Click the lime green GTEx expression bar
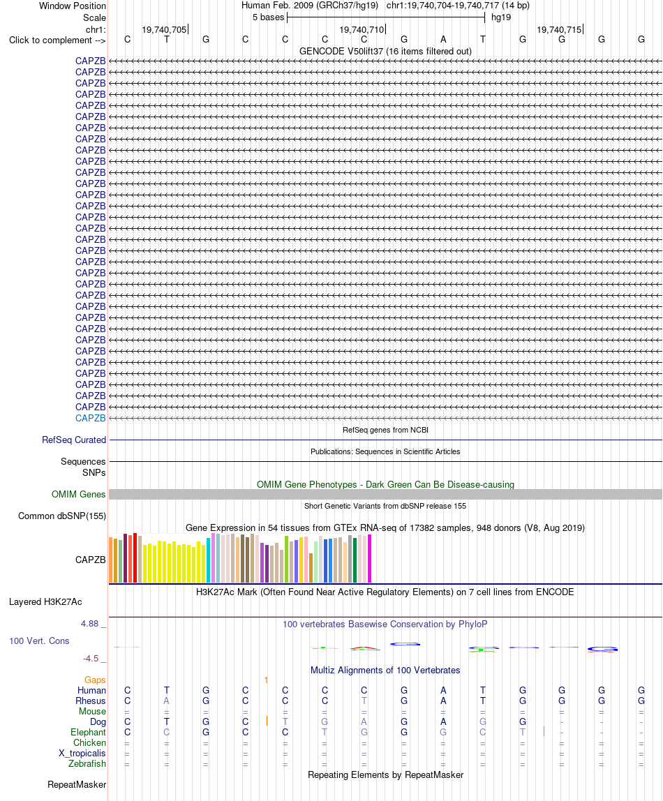 [x=287, y=559]
